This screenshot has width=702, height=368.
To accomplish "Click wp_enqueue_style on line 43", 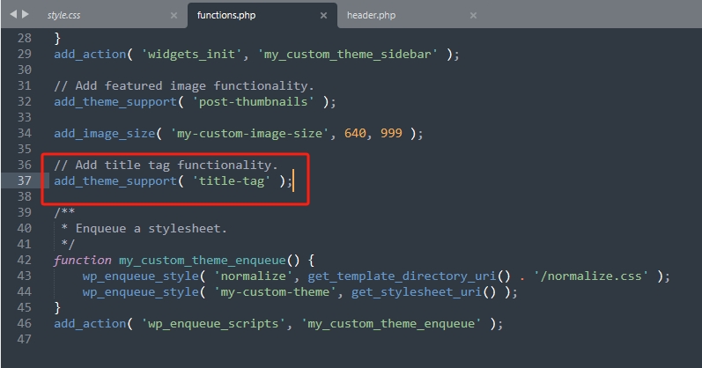I will point(141,276).
